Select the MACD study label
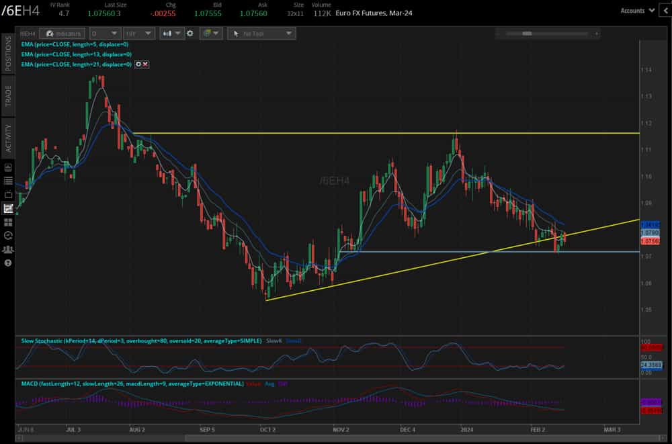The height and width of the screenshot is (444, 672). coord(132,384)
